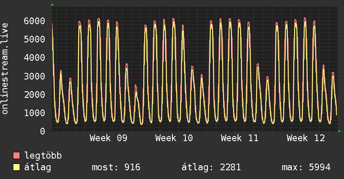Image resolution: width=344 pixels, height=179 pixels.
Task: Click the onlinestream.live vertical axis title
Action: [5, 69]
